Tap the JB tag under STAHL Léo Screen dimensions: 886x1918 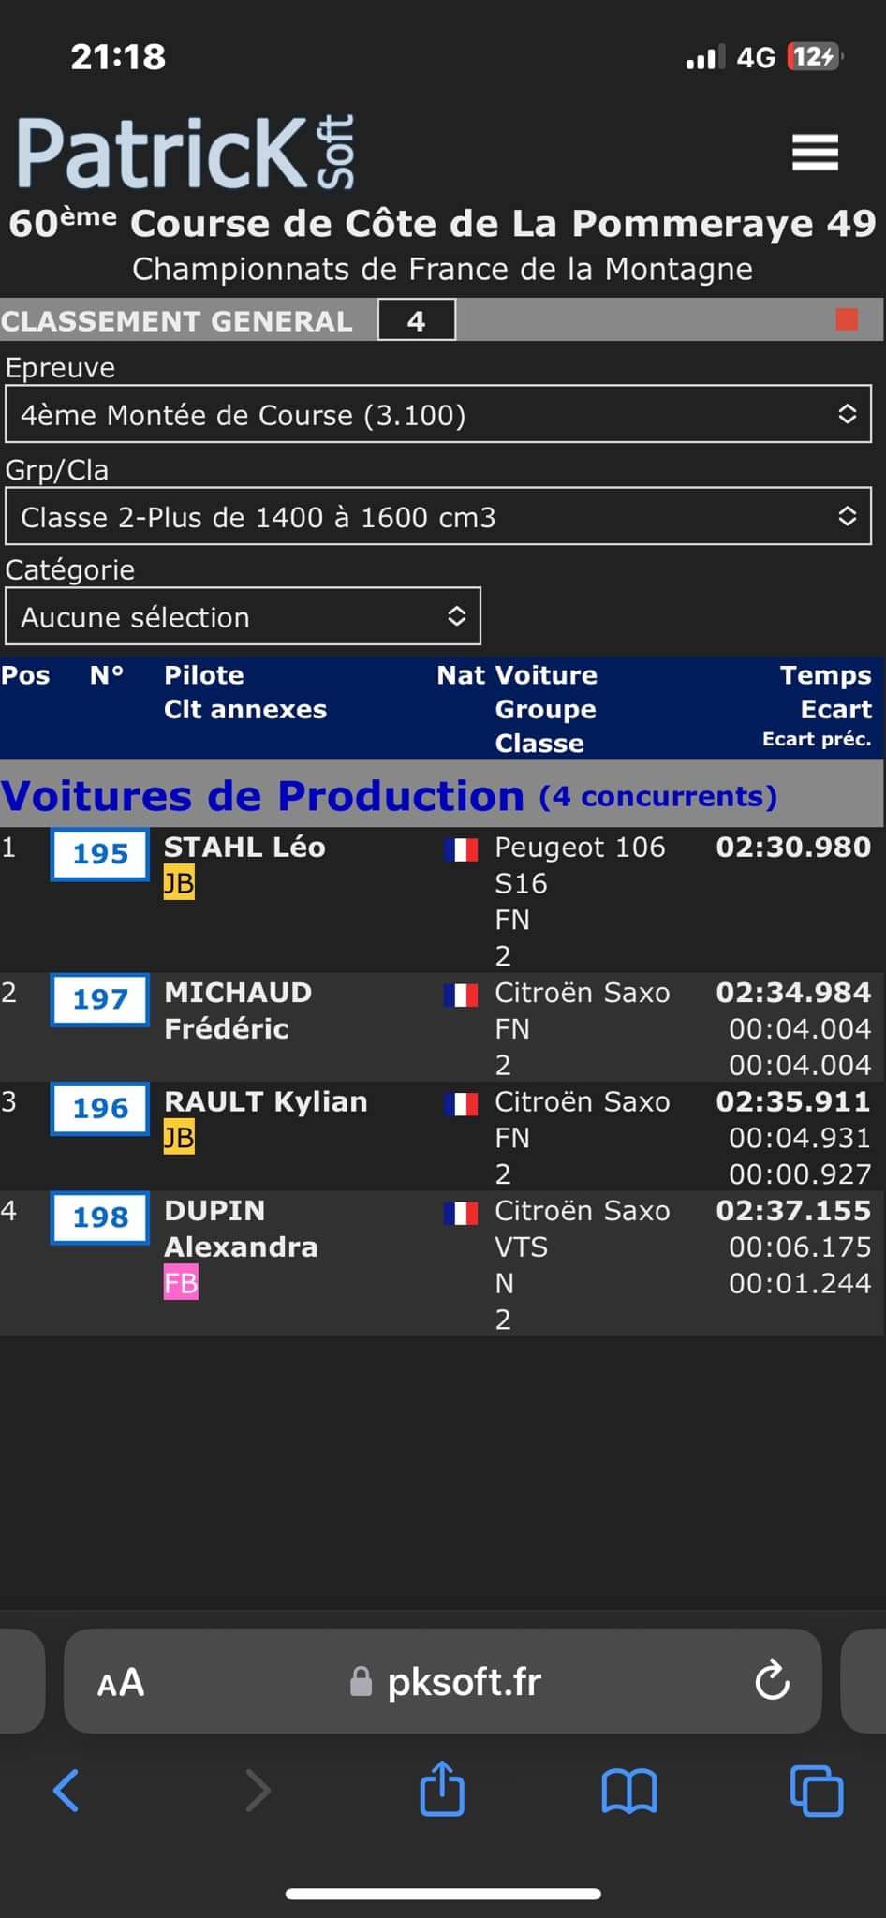pos(179,883)
